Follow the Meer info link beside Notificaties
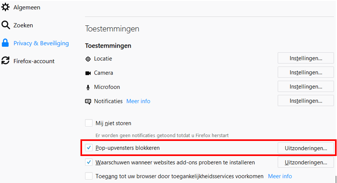 (138, 101)
